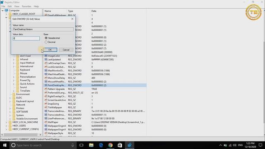Click the LastUpdated DWORD value icon

[x=46, y=60]
